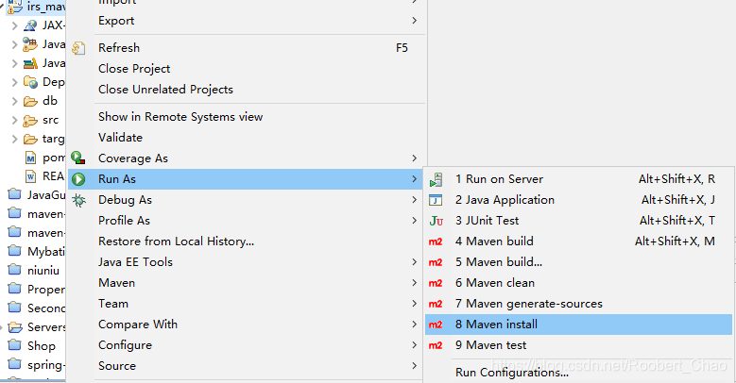Click the Java Application icon
The image size is (736, 383).
pyautogui.click(x=436, y=200)
